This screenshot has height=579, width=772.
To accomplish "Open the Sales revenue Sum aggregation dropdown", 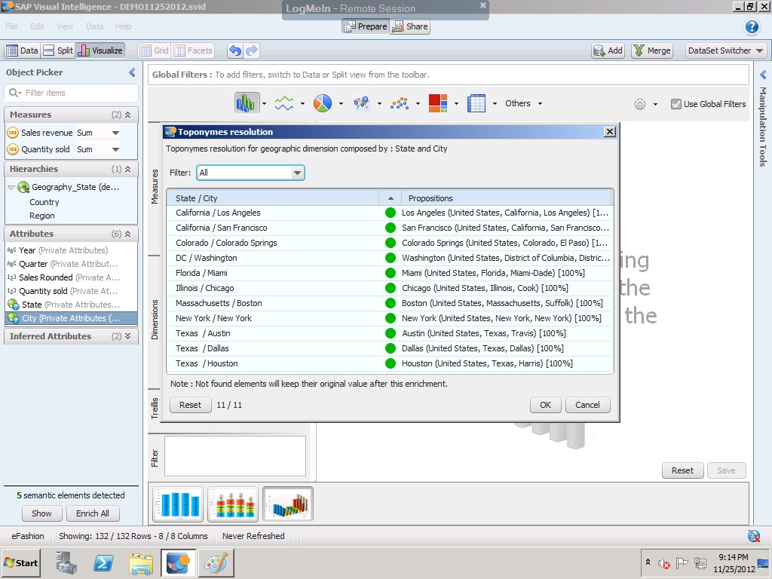I will coord(115,133).
